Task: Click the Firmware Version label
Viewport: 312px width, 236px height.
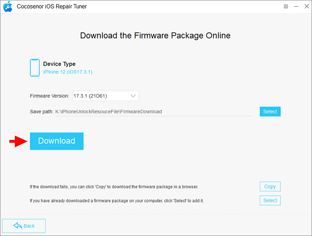Action: click(x=50, y=96)
